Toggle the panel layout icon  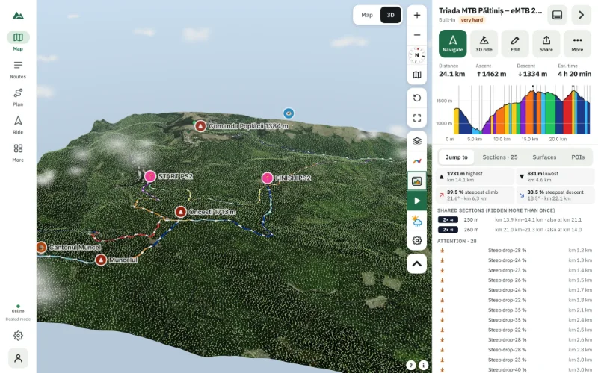(x=557, y=15)
